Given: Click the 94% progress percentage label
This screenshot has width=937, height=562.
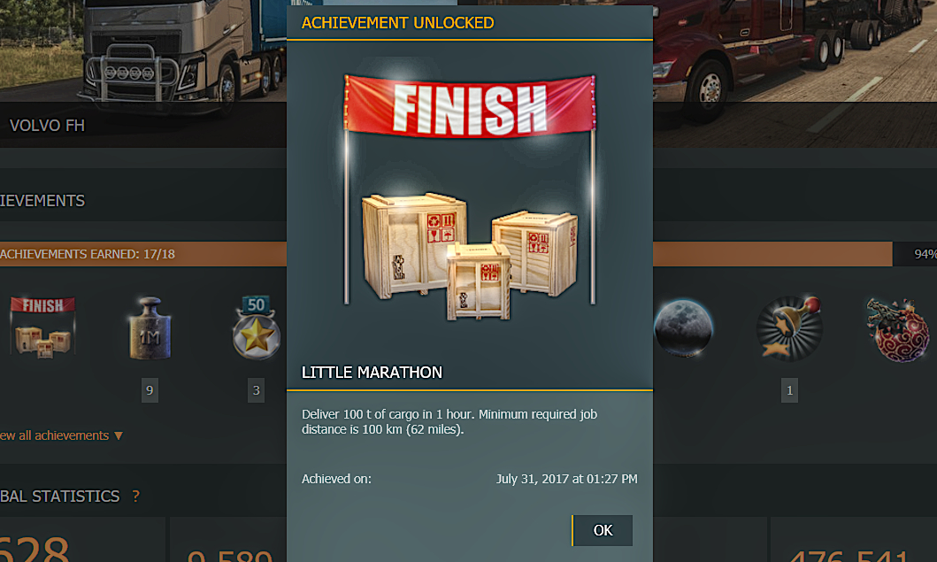Looking at the screenshot, I should (x=925, y=254).
